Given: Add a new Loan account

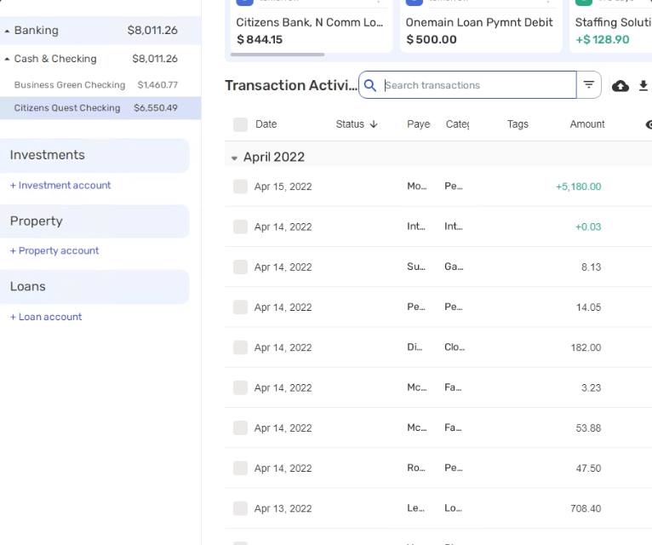Looking at the screenshot, I should pyautogui.click(x=46, y=317).
